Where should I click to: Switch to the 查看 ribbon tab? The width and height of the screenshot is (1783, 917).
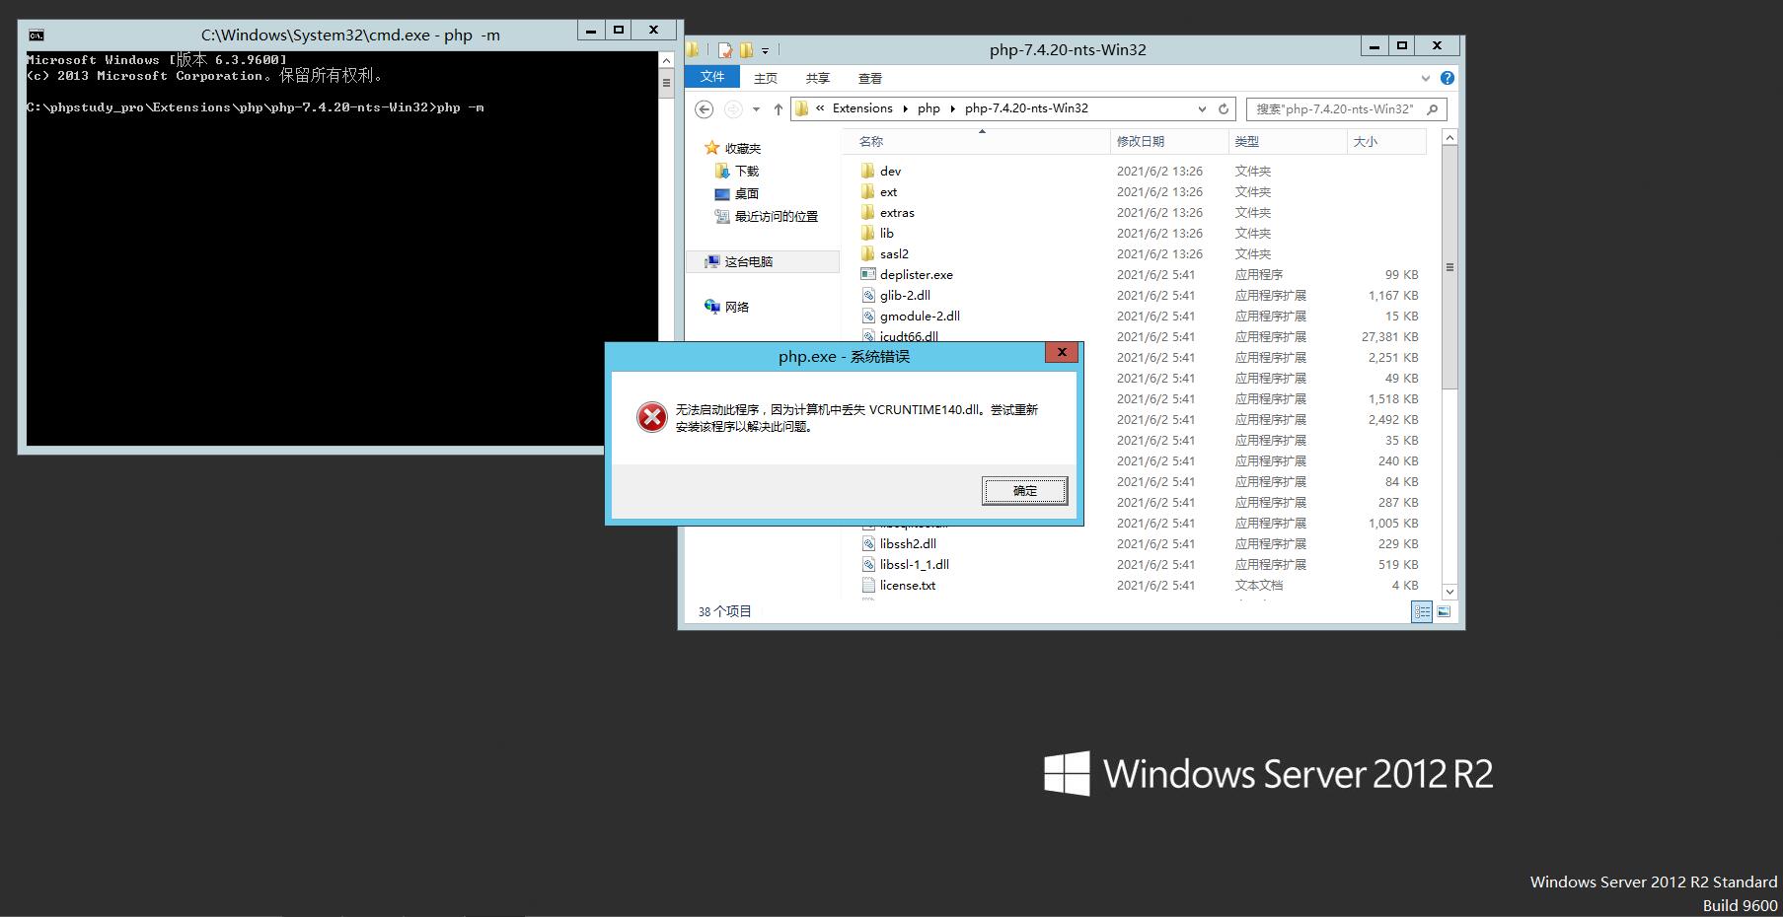(869, 78)
